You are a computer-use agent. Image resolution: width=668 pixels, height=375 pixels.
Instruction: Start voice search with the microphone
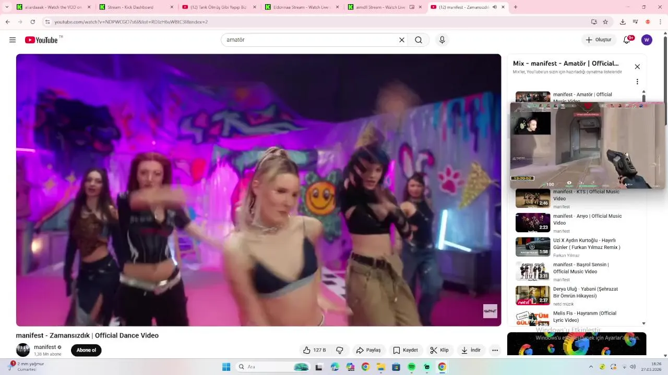(x=442, y=40)
